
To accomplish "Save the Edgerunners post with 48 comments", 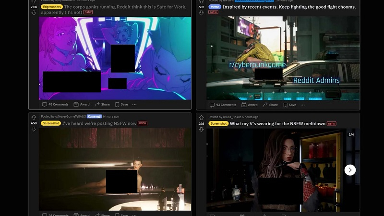I will tap(121, 104).
